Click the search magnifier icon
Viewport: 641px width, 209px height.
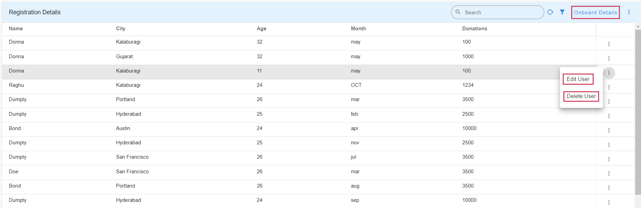(458, 12)
